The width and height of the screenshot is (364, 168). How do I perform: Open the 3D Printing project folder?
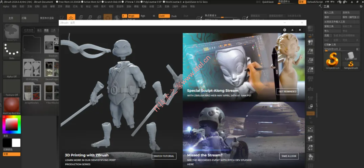point(32,70)
